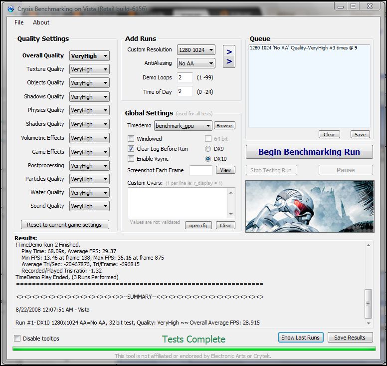This screenshot has height=366, width=387.
Task: Open the Objects Quality dropdown
Action: pyautogui.click(x=89, y=83)
